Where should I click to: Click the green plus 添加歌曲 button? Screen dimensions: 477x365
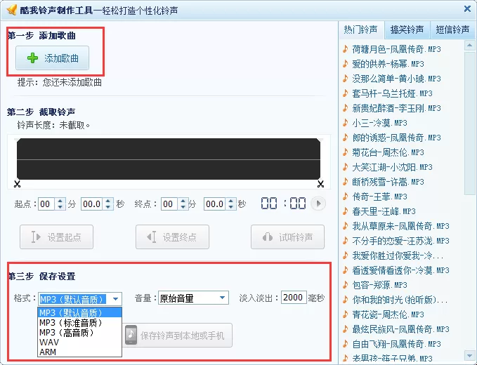(52, 58)
